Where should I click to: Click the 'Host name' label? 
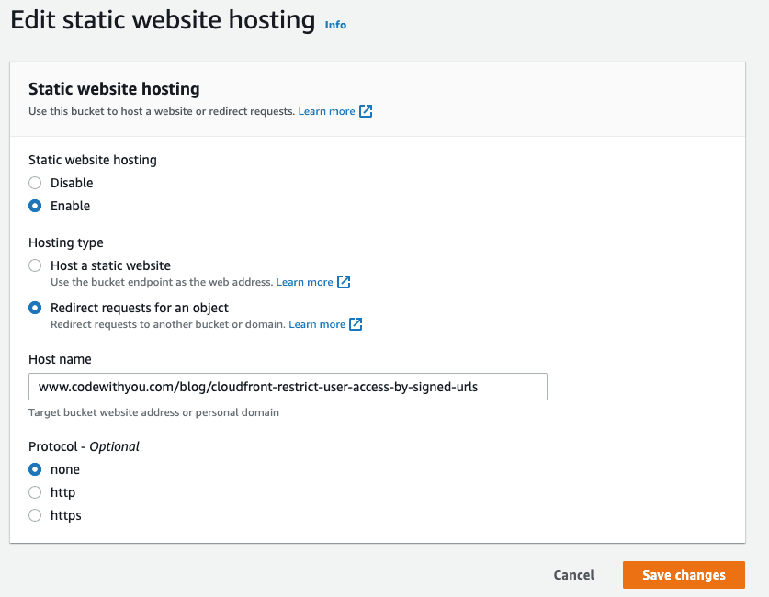tap(60, 359)
